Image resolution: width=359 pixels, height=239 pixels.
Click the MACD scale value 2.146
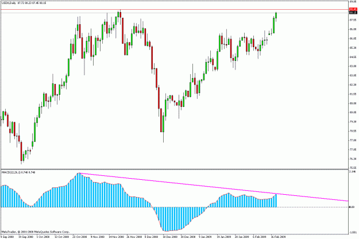[x=353, y=171]
